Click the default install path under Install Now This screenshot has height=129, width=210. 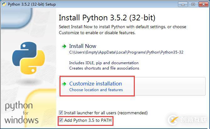[126, 52]
